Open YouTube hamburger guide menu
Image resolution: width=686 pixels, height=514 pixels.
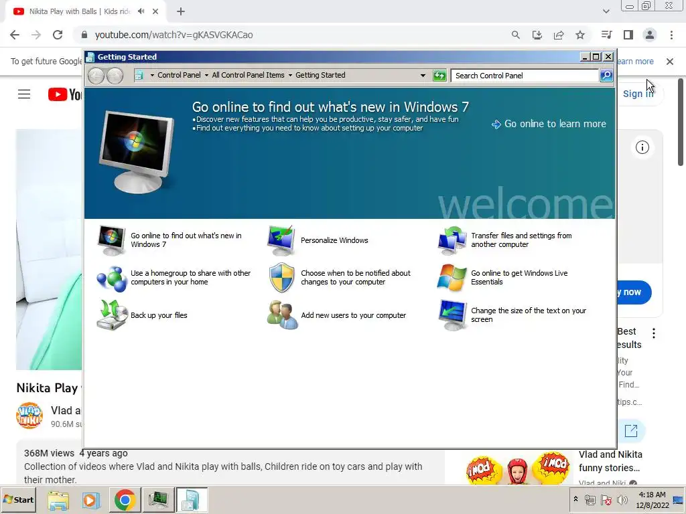tap(24, 94)
